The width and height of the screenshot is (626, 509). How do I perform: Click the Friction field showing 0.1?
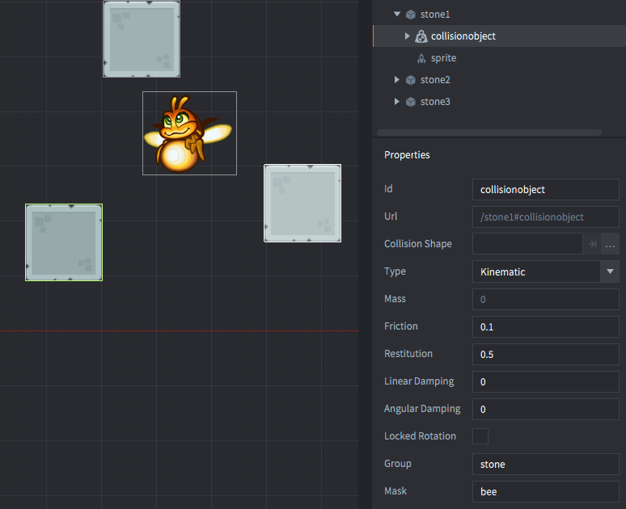(546, 326)
